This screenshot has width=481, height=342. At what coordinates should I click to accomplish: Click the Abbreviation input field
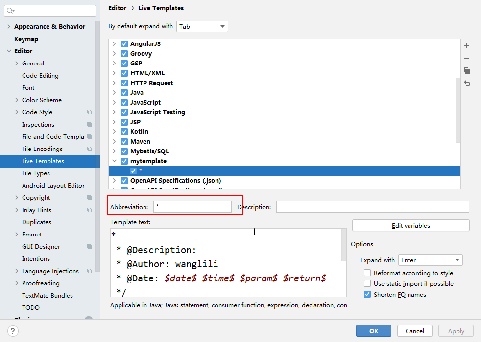pyautogui.click(x=192, y=207)
